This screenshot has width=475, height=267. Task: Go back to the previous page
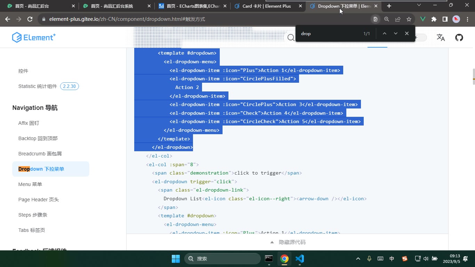[8, 19]
